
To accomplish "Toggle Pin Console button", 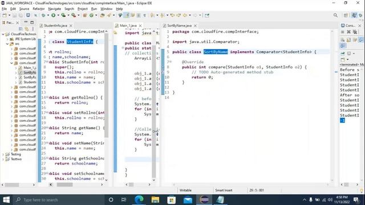I will coord(343,54).
